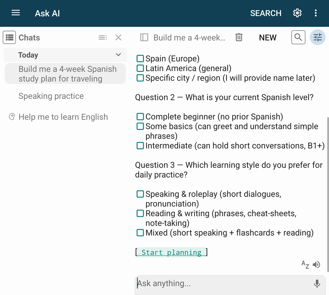
Task: Toggle the sidebar panel icon beside chat title
Action: tap(144, 38)
